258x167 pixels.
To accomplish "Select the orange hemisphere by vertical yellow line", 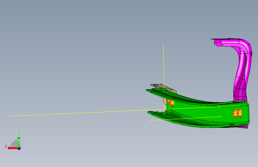I will coord(171,103).
